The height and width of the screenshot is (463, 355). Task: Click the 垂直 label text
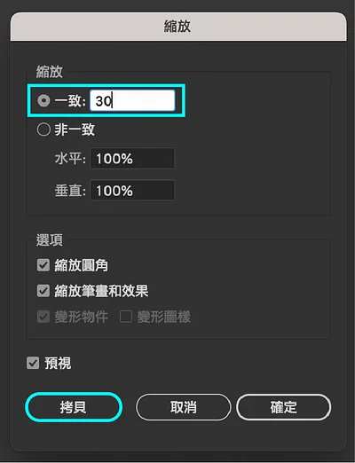70,190
